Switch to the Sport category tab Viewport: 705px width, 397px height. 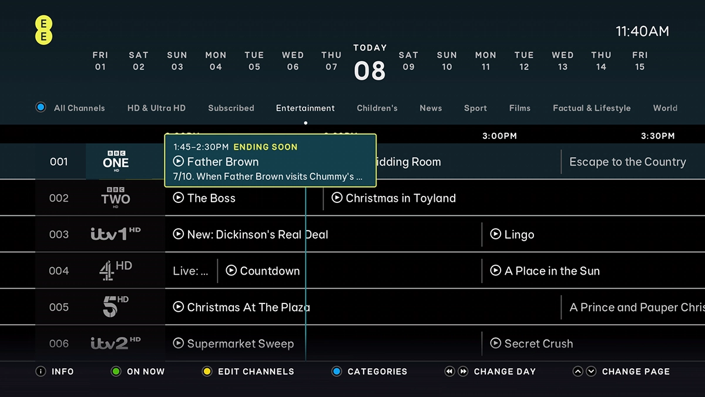[475, 108]
